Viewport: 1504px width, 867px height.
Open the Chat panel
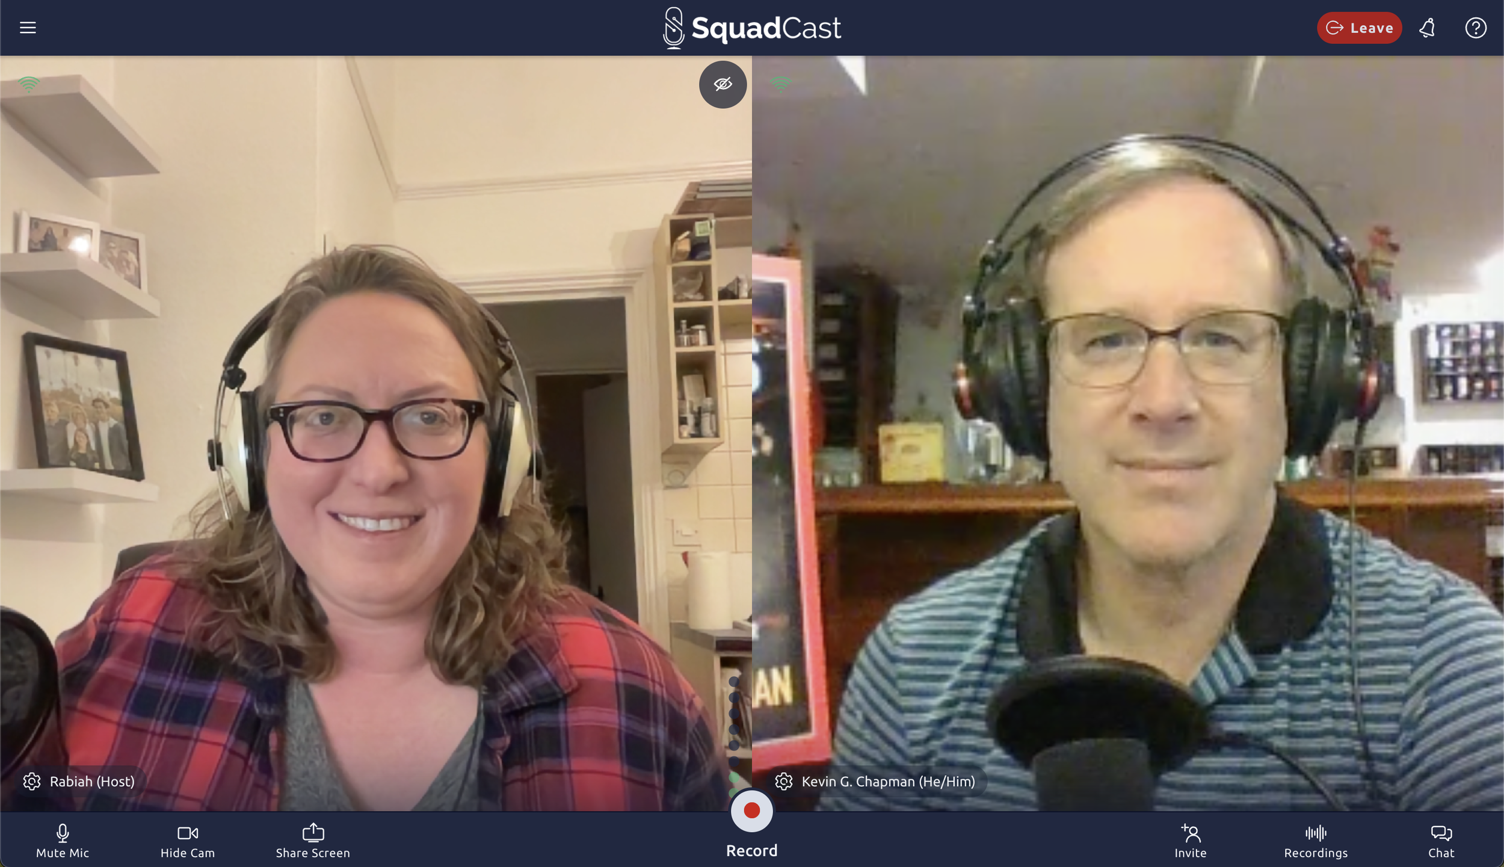(1441, 840)
